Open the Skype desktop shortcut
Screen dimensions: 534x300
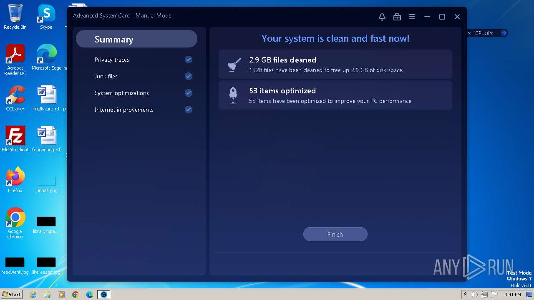coord(46,17)
